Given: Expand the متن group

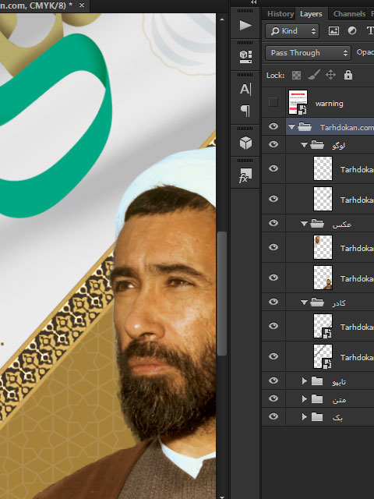Looking at the screenshot, I should coord(305,398).
